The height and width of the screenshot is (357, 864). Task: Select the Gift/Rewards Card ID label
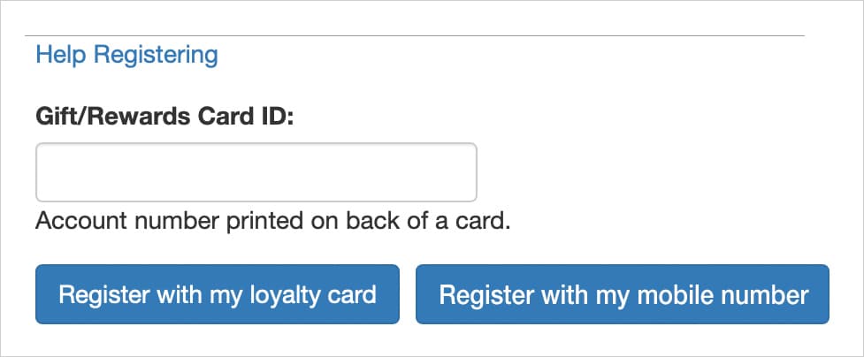click(x=164, y=117)
